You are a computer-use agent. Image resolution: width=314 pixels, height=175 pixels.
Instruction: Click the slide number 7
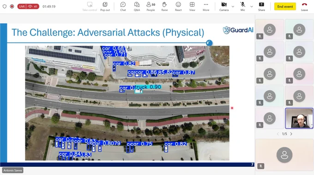point(252,164)
